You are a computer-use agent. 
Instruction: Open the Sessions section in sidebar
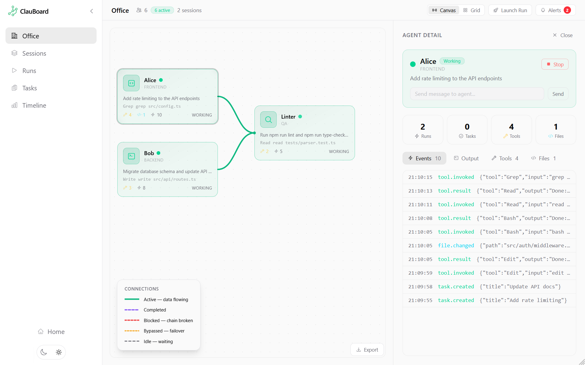[x=34, y=53]
